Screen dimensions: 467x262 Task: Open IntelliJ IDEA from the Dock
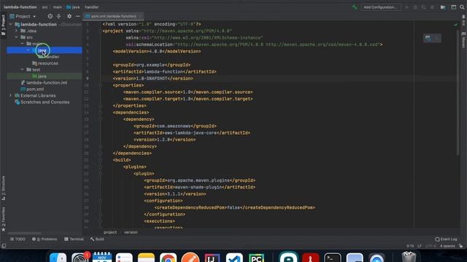pyautogui.click(x=212, y=257)
